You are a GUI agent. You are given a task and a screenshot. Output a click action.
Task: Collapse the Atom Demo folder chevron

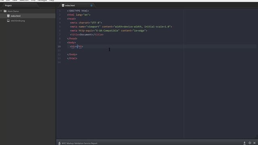coord(1,11)
